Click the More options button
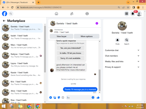 click(87, 36)
